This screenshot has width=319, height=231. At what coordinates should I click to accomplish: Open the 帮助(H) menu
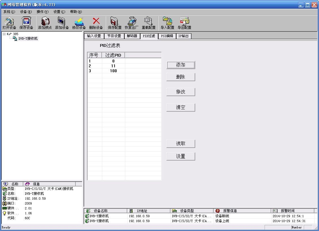tap(76, 12)
